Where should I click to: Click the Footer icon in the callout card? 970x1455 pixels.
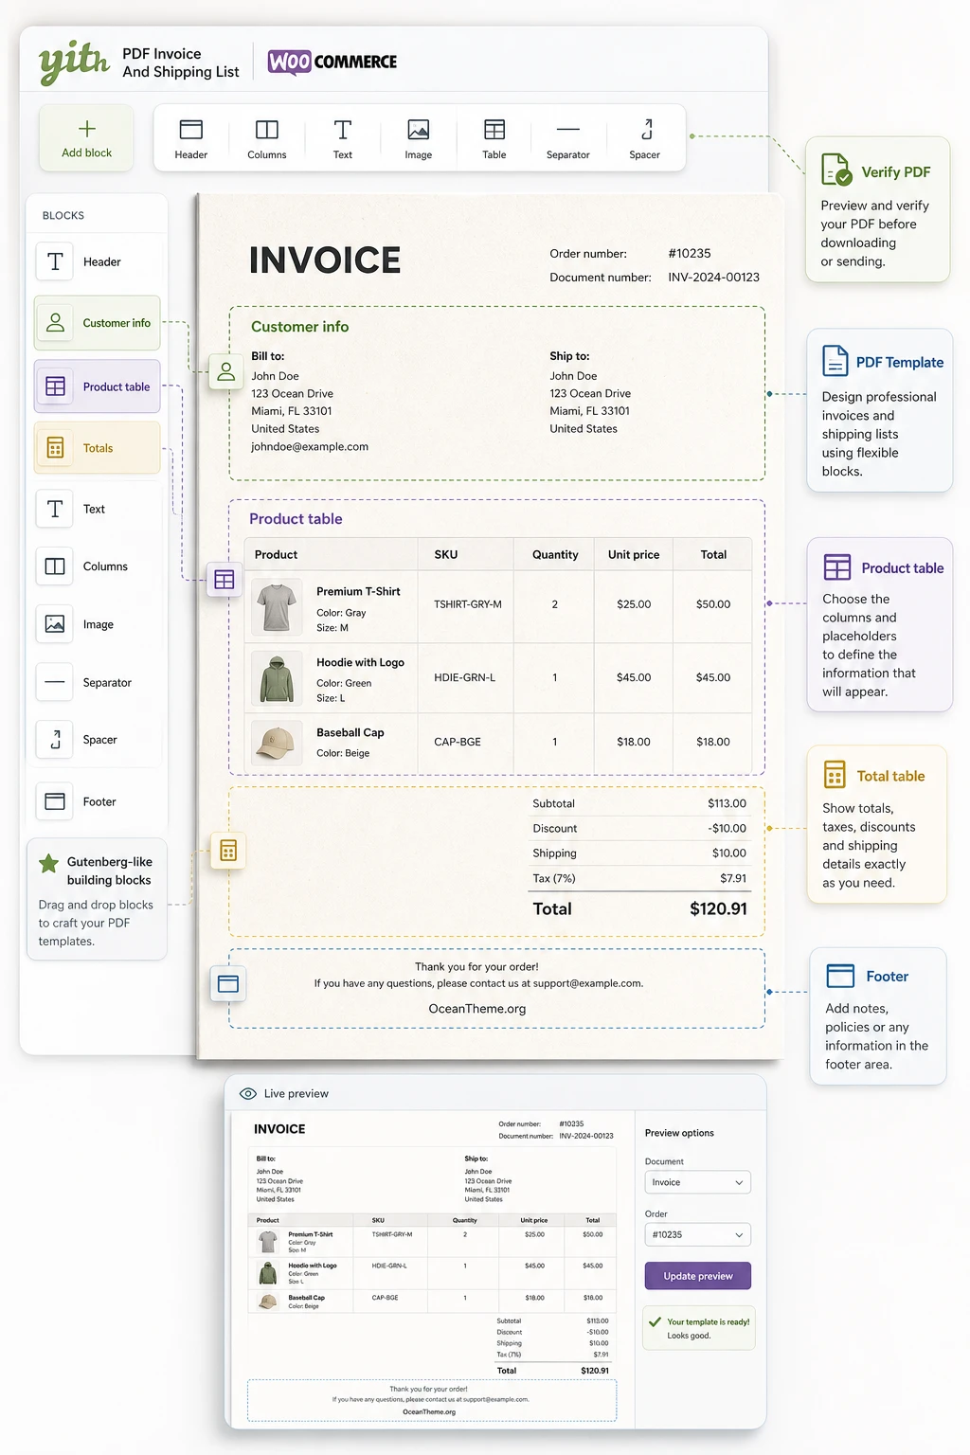coord(840,976)
